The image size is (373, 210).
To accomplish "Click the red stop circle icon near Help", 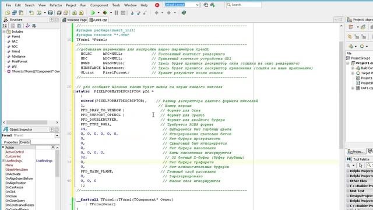I will point(157,5).
